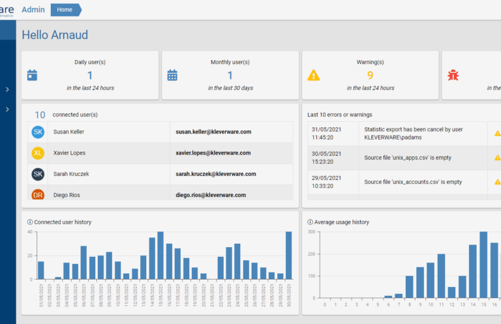Click the hour 15 bar in usage history
This screenshot has height=324, width=501.
(x=483, y=265)
